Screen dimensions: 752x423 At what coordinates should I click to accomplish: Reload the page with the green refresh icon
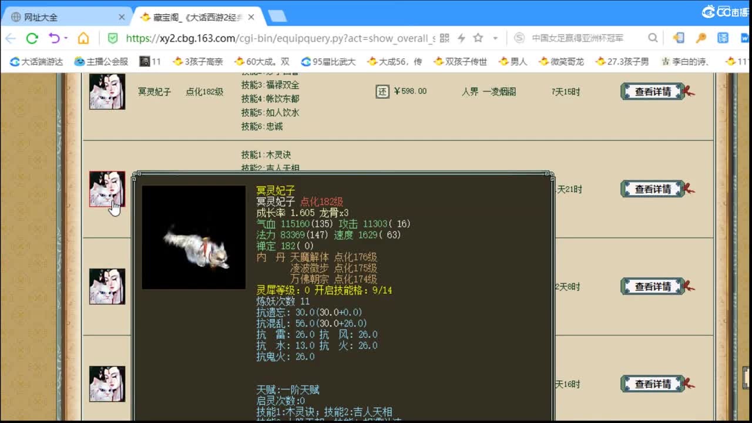click(x=32, y=38)
